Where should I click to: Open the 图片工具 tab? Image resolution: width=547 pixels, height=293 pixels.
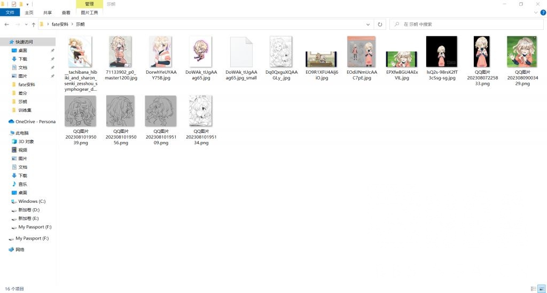click(89, 13)
